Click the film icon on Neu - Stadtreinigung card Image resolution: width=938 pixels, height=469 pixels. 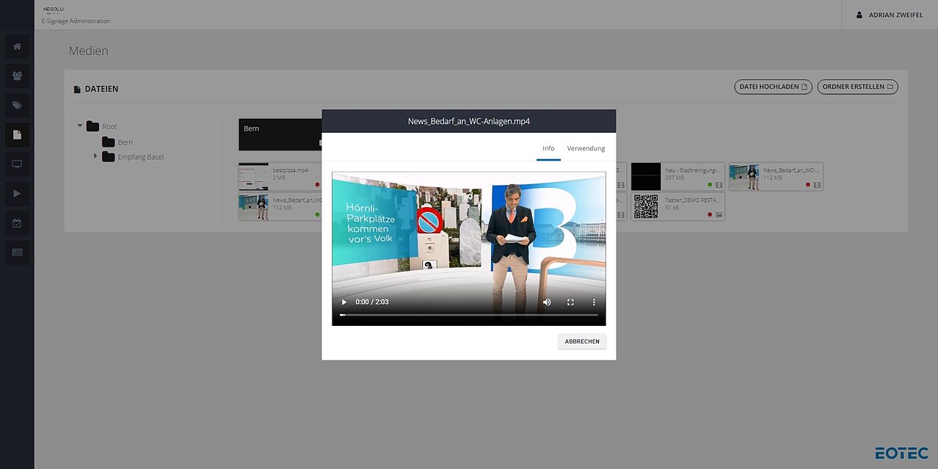coord(719,185)
